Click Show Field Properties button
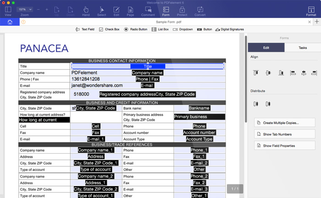321x198 pixels. (285, 145)
